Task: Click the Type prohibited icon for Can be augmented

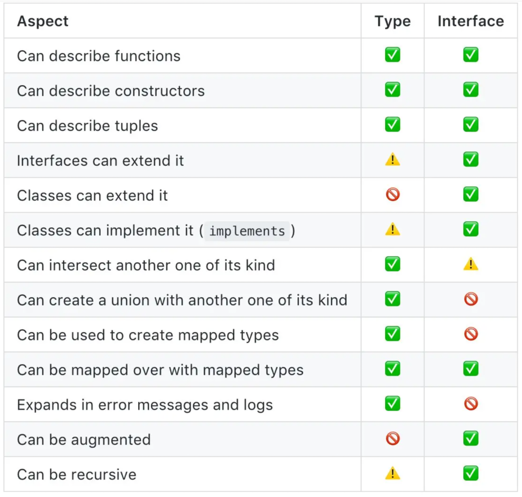Action: tap(392, 439)
